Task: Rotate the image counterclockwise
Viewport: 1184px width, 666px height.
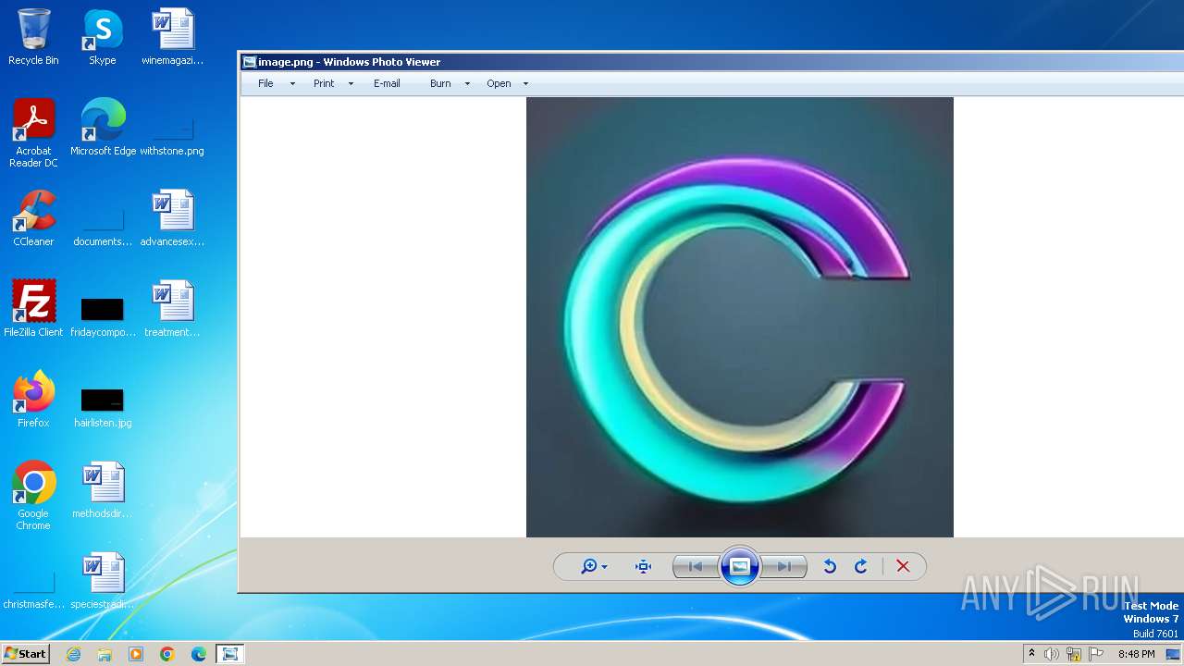Action: [x=830, y=567]
